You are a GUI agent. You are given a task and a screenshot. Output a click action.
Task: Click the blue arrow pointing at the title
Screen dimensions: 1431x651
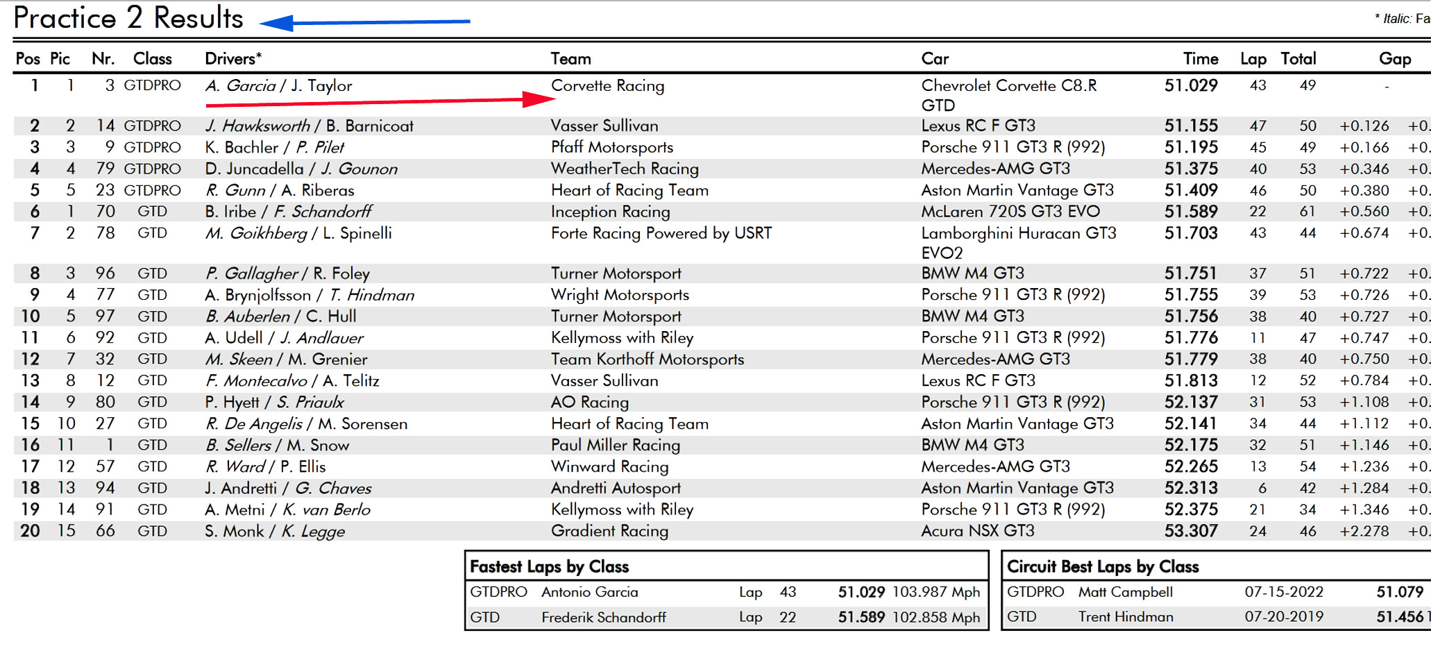point(364,22)
